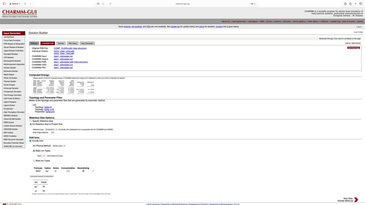This screenshot has width=365, height=205.
Task: Click the Next Step red arrow icon
Action: click(x=356, y=199)
